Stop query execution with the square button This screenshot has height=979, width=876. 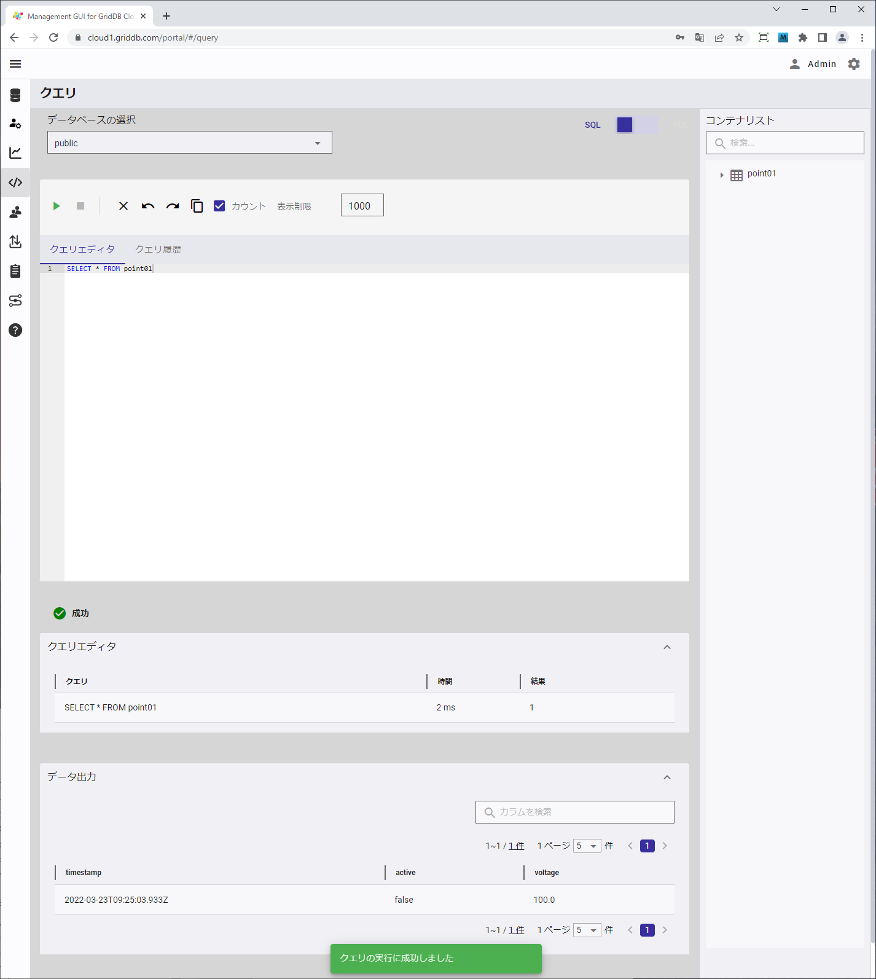click(80, 206)
